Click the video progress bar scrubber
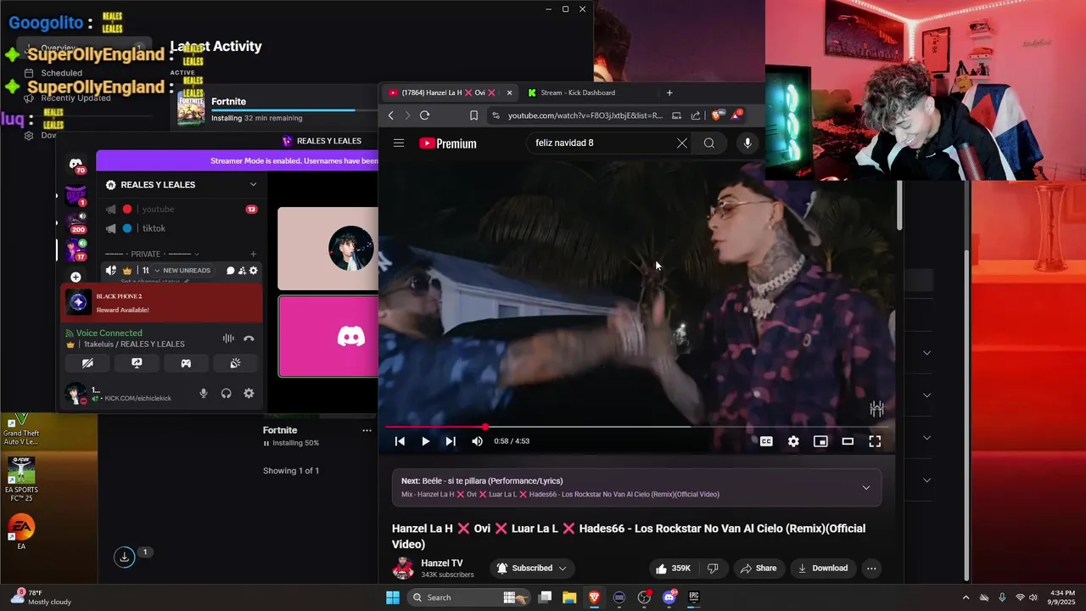The height and width of the screenshot is (611, 1086). click(x=485, y=427)
